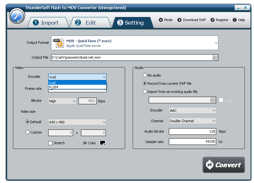
Task: Toggle the Loop checkbox
Action: coord(221,100)
